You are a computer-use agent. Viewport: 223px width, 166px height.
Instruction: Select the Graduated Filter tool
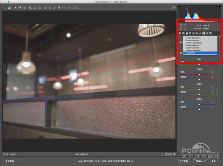pos(59,8)
